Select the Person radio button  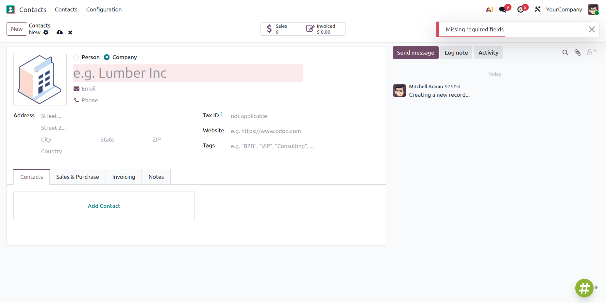pyautogui.click(x=76, y=57)
